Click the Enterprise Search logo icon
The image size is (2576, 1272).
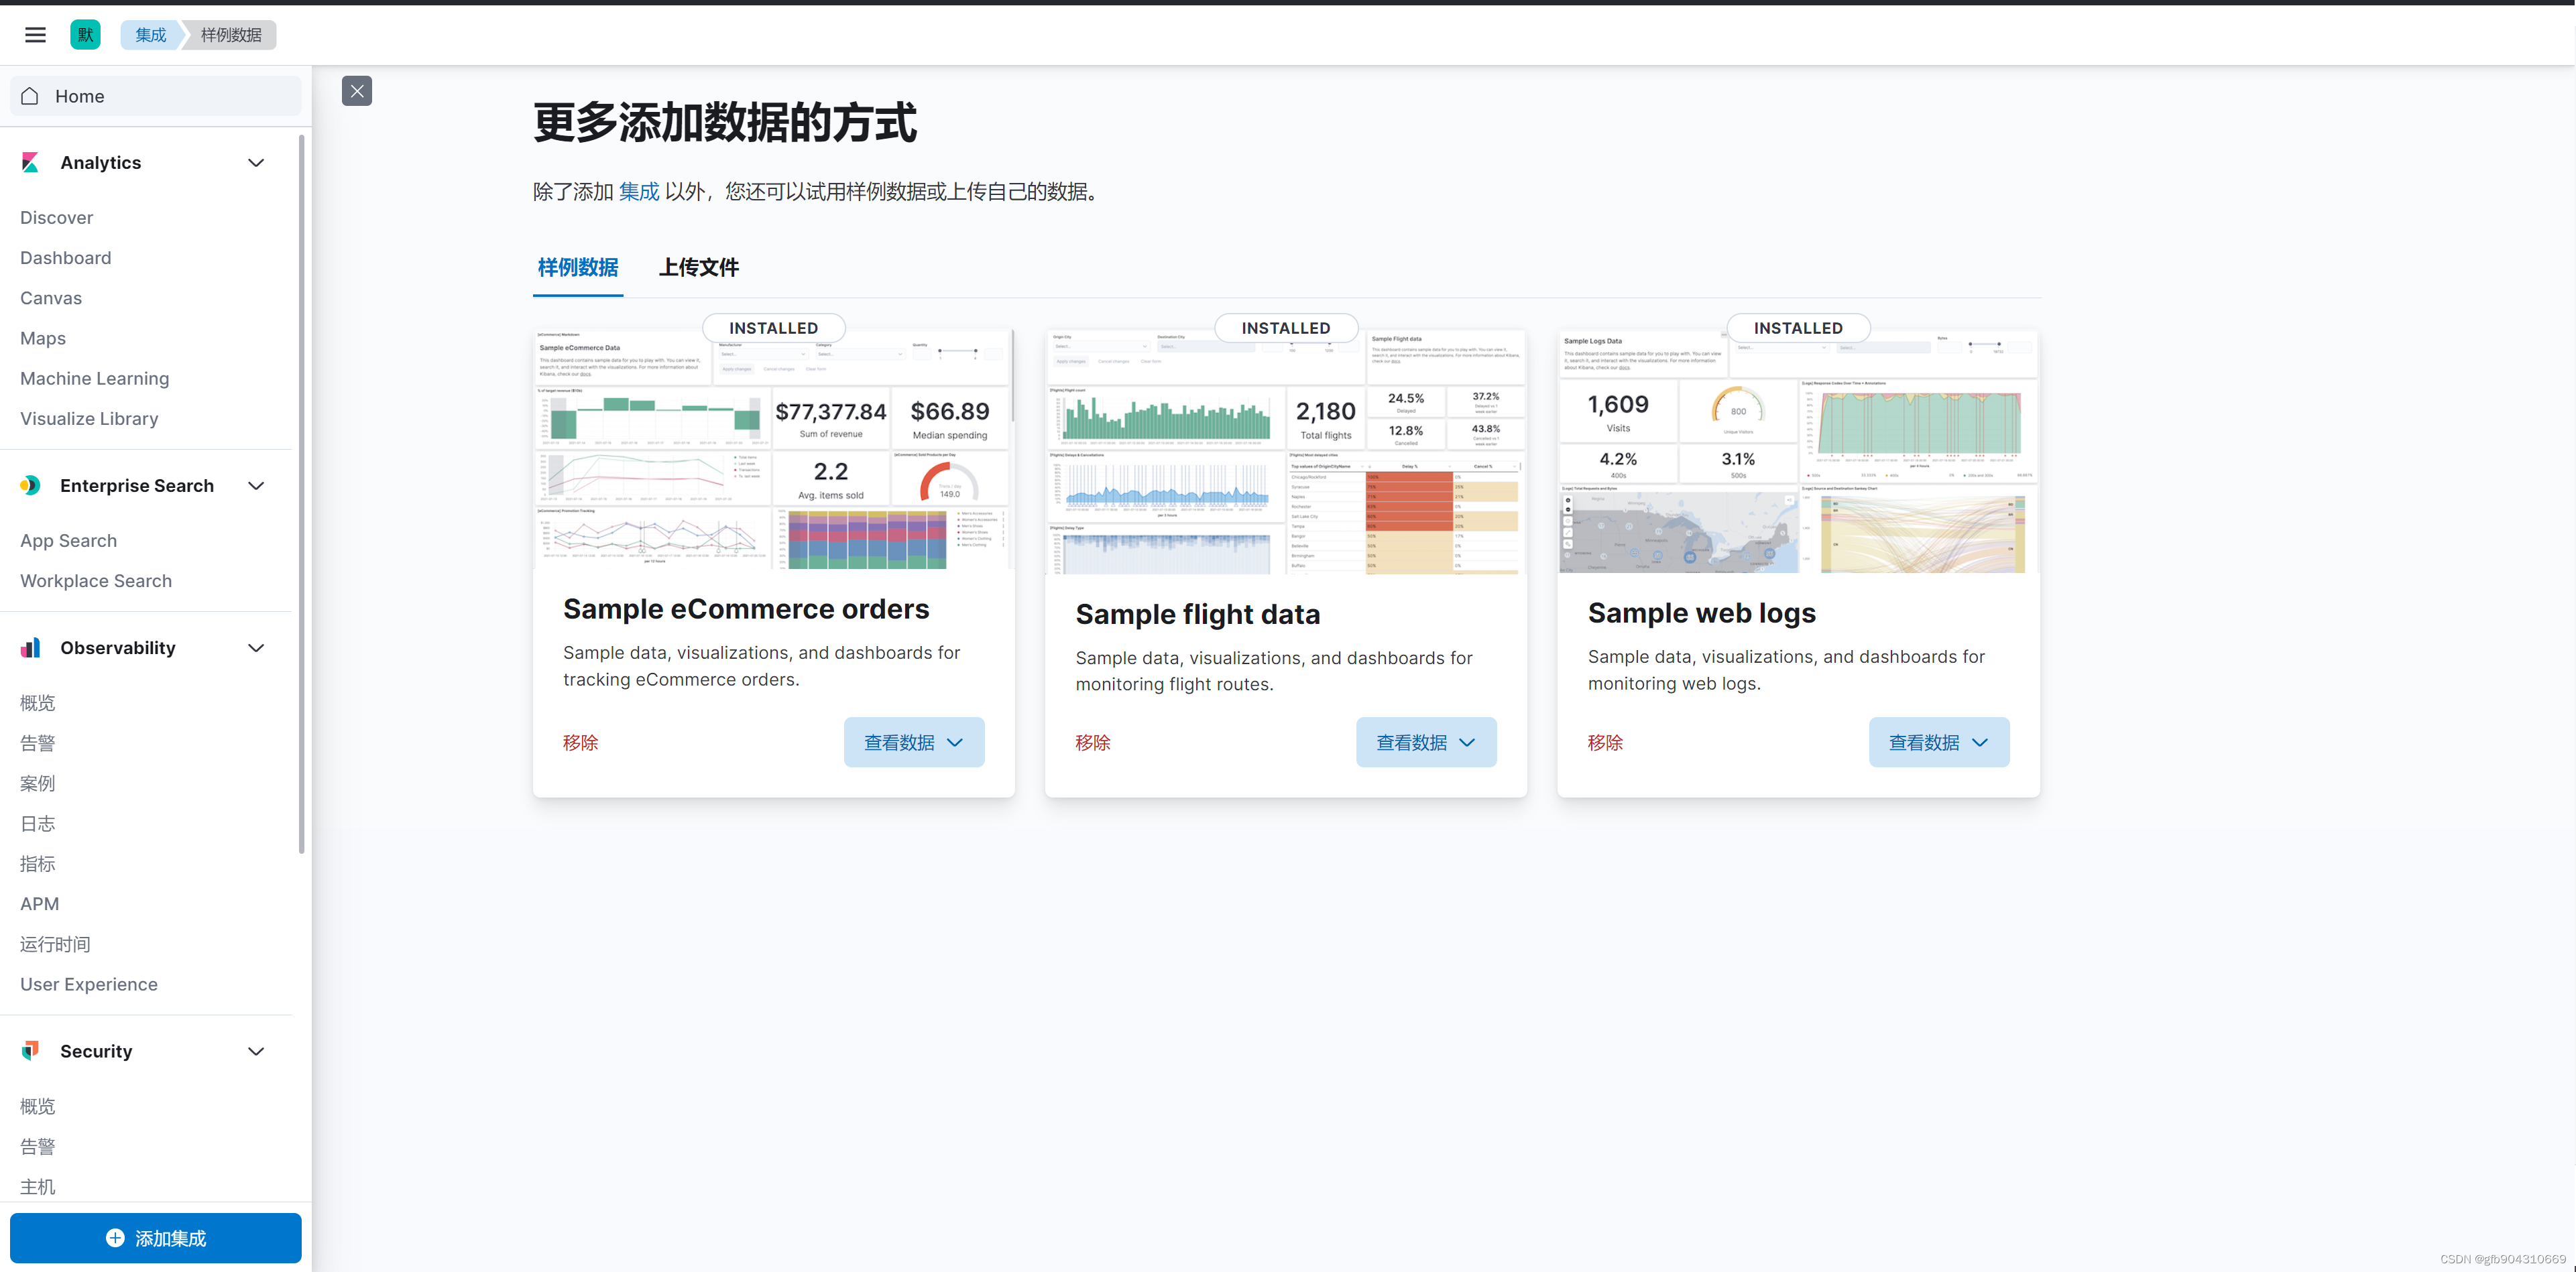coord(30,486)
